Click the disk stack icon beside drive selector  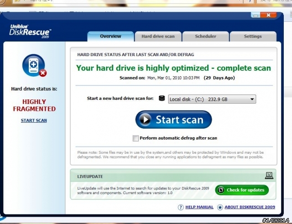162,98
